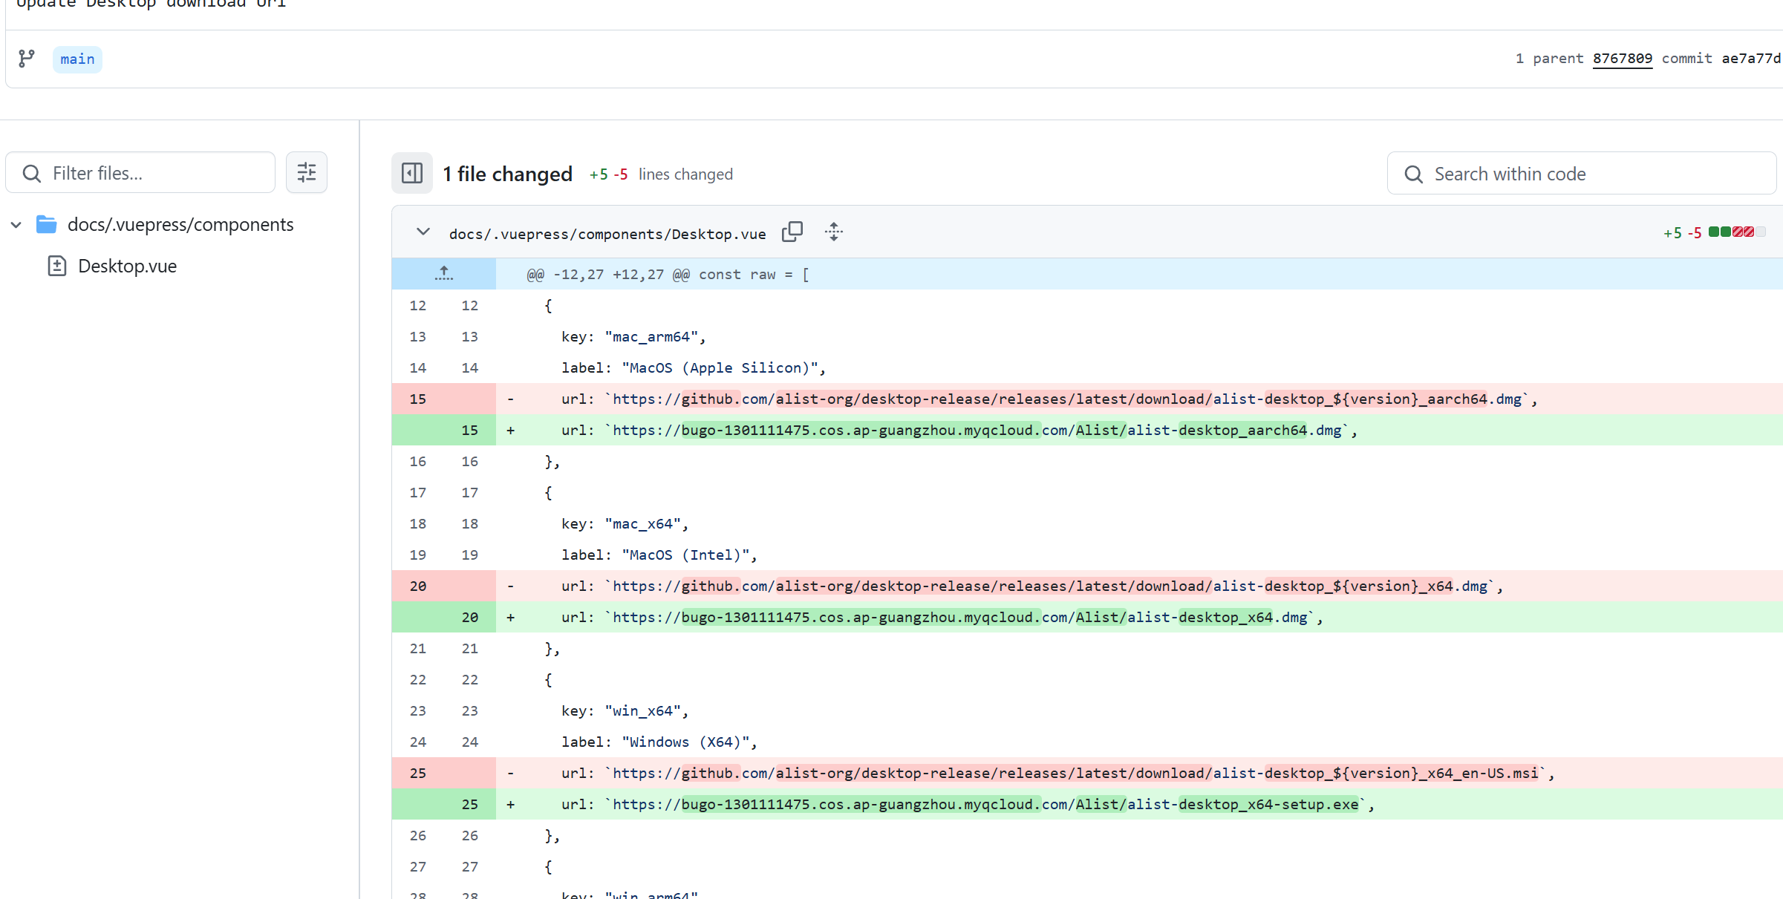Open Desktop.vue in the file tree

coord(127,266)
